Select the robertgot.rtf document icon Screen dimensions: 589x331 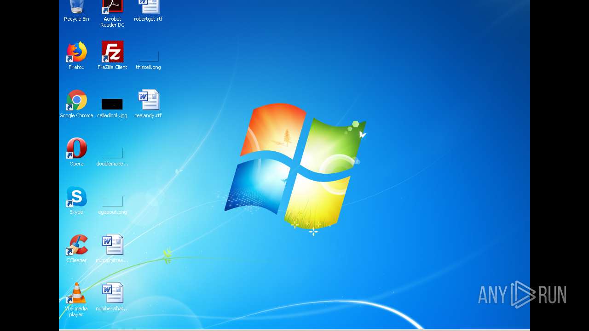pos(148,6)
